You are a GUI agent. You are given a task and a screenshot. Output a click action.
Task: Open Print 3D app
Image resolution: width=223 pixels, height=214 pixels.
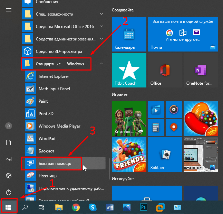tap(46, 114)
